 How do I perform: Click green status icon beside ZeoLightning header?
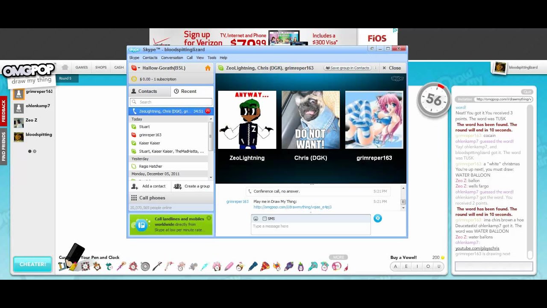pyautogui.click(x=221, y=68)
